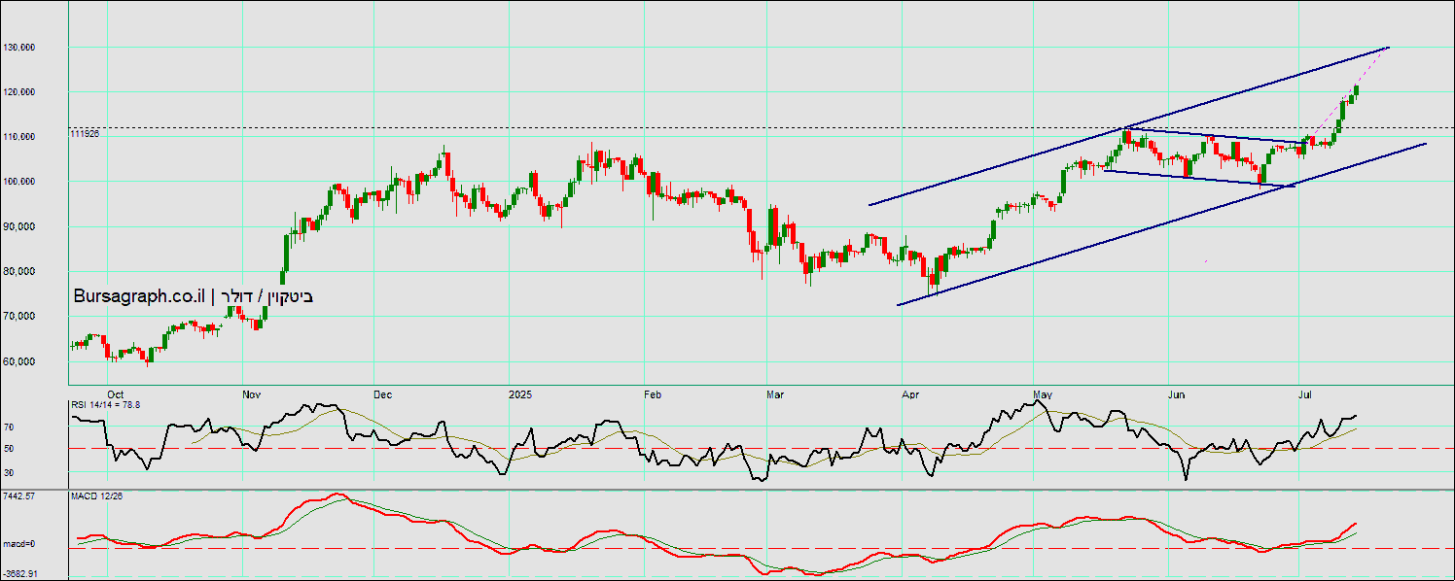Click the 100,000 price axis label
The image size is (1455, 581).
19,181
